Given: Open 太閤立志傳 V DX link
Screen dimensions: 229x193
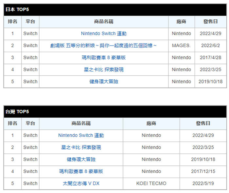Looking at the screenshot, I should 81,183.
